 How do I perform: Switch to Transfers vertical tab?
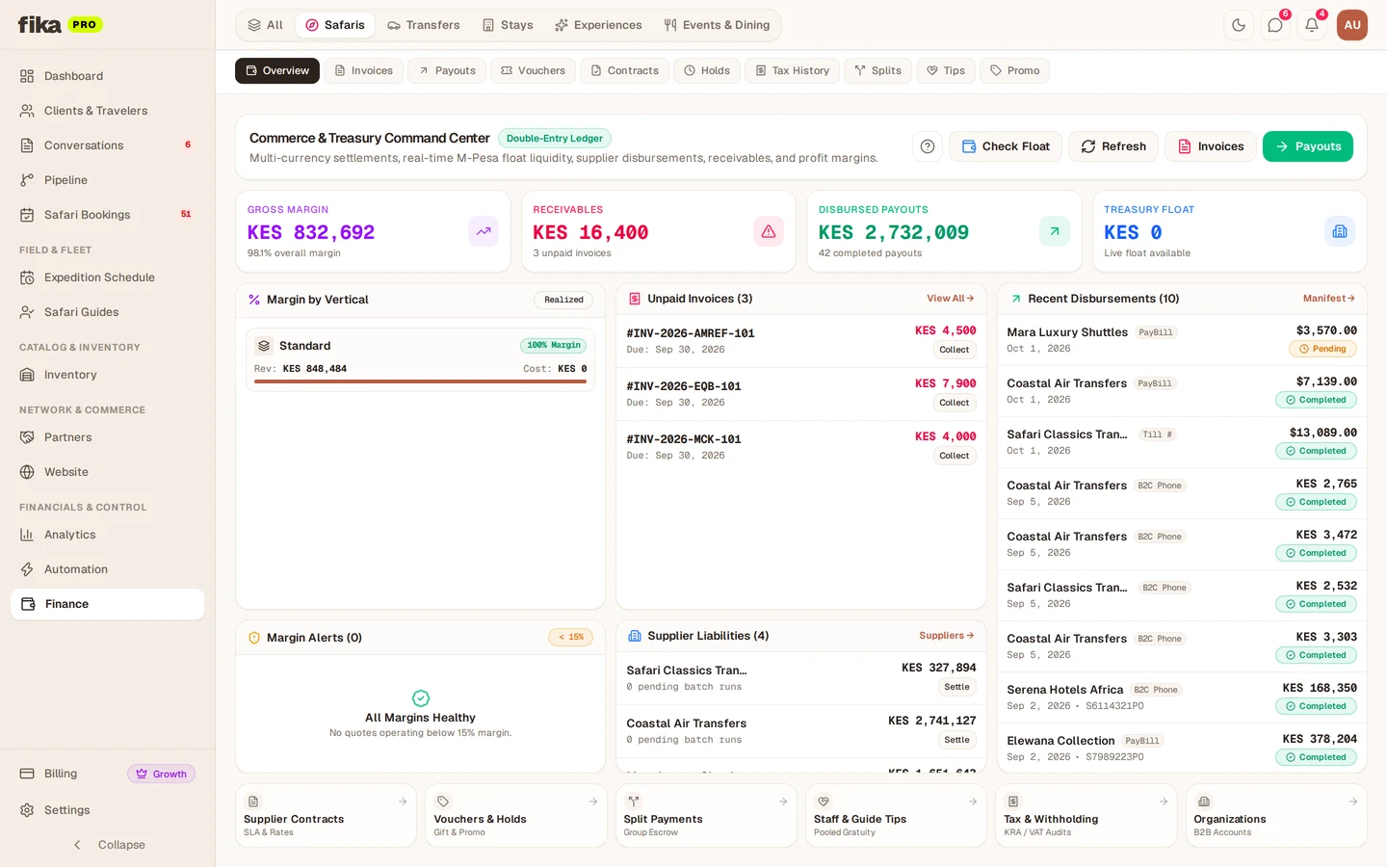[x=424, y=25]
